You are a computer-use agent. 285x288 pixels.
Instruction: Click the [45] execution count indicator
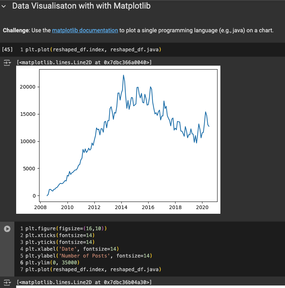(7, 49)
